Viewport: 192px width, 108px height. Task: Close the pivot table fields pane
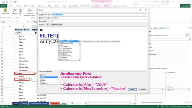point(190,28)
